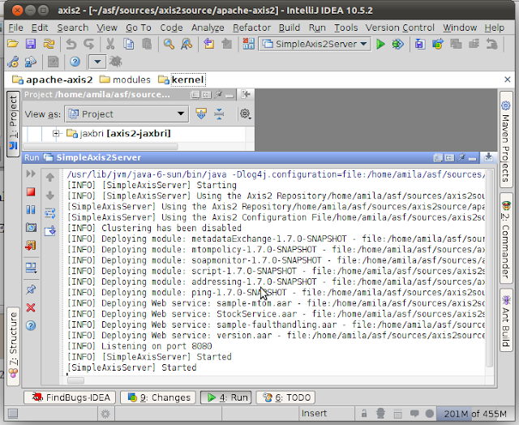Stop the running process red square
This screenshot has height=425, width=519.
(x=31, y=192)
